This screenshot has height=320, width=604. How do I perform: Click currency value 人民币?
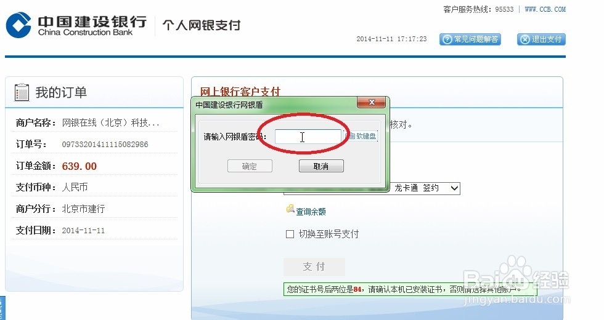75,187
